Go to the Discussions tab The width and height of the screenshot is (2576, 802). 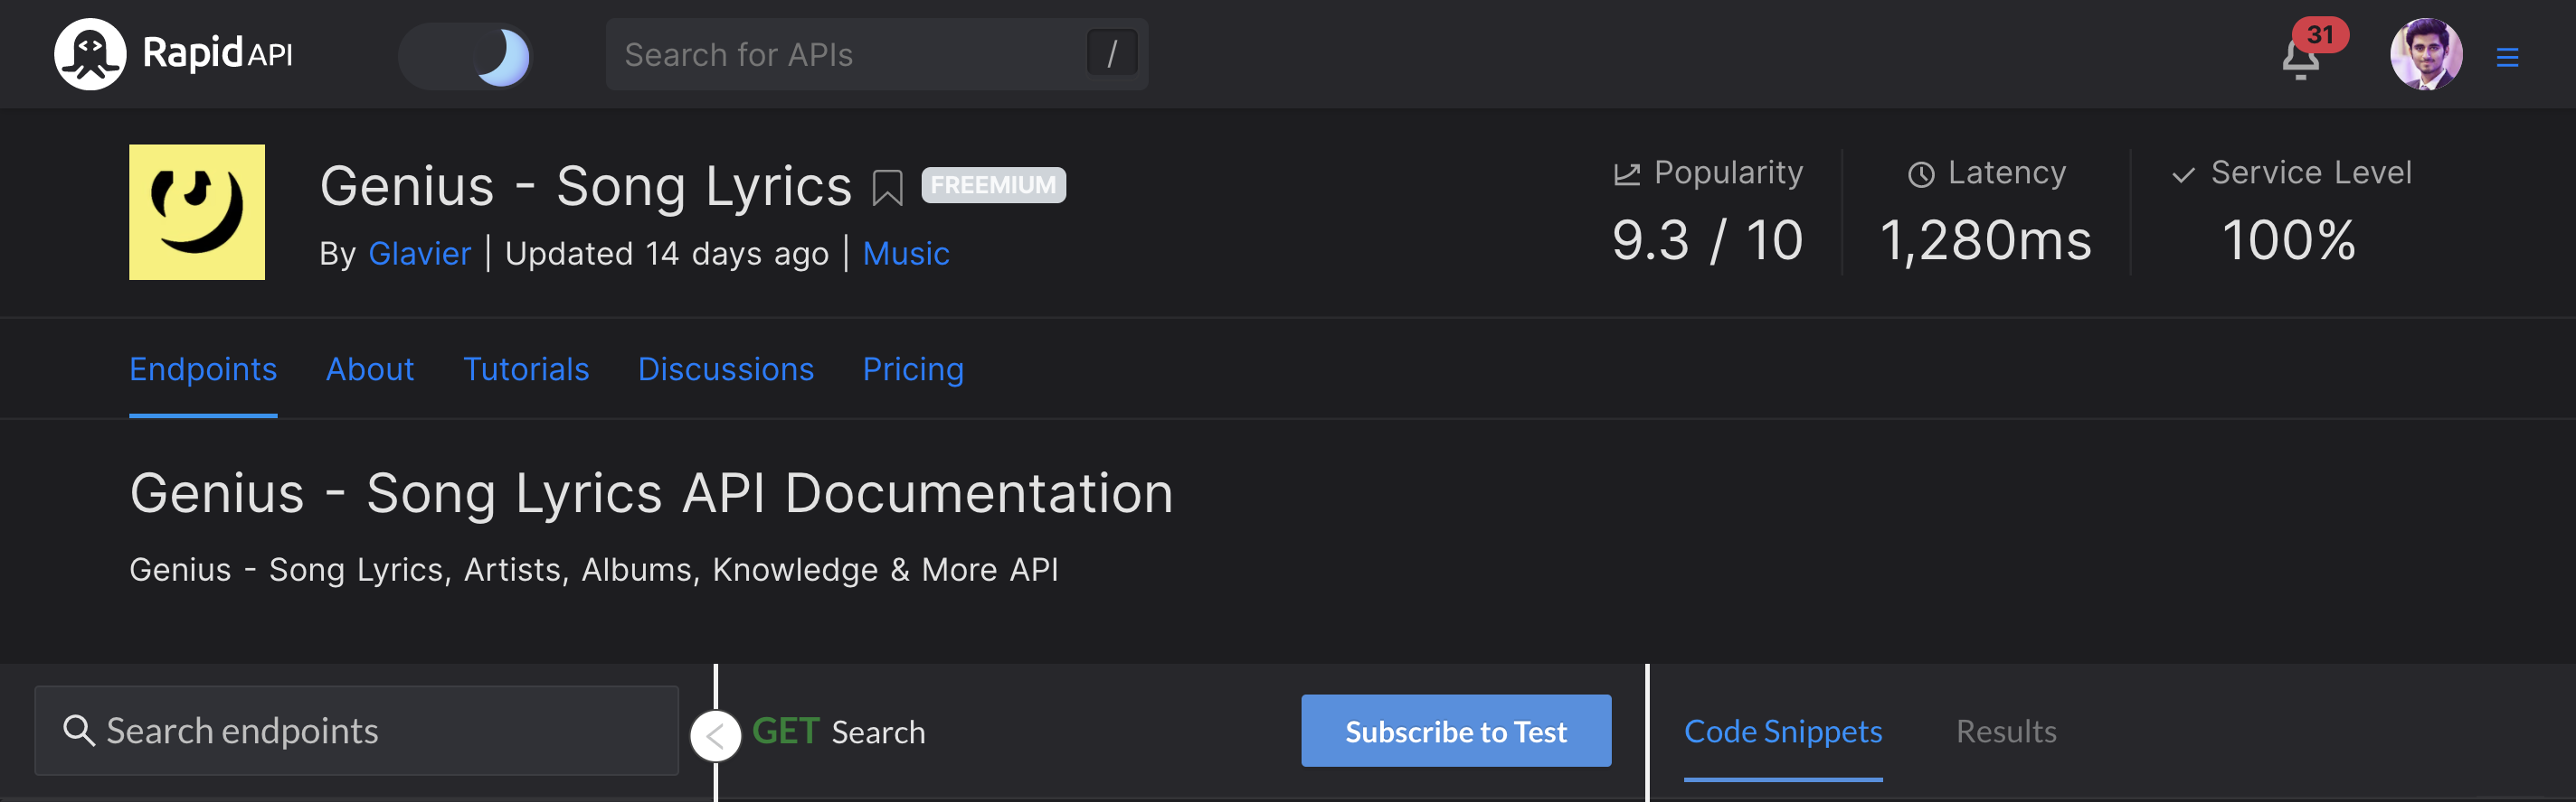click(x=726, y=369)
